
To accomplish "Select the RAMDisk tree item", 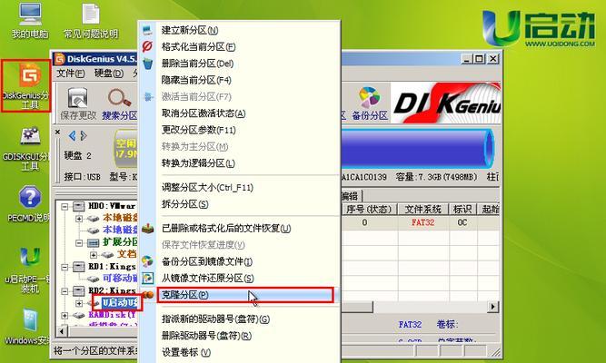I will pos(113,315).
